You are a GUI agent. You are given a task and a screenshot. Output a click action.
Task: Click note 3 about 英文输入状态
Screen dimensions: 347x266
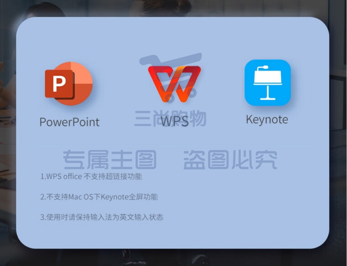pyautogui.click(x=102, y=217)
